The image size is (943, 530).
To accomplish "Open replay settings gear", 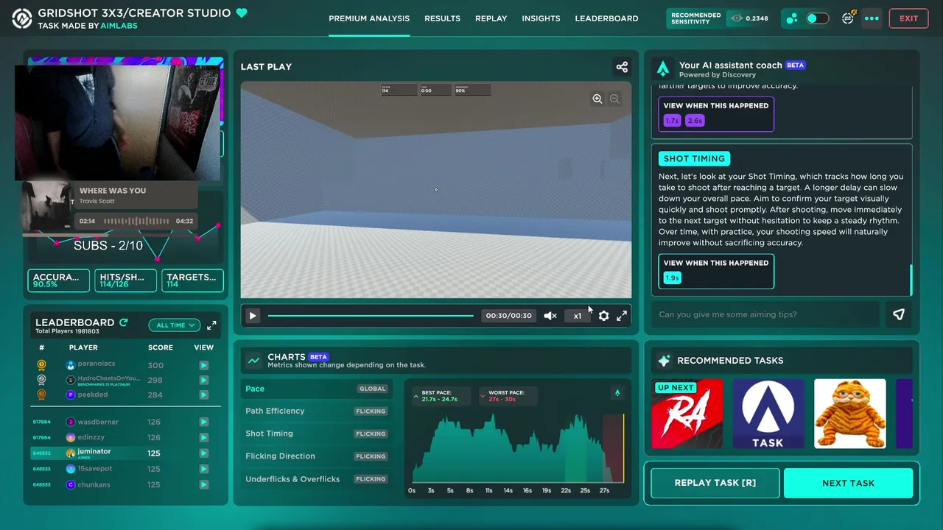I will [603, 316].
